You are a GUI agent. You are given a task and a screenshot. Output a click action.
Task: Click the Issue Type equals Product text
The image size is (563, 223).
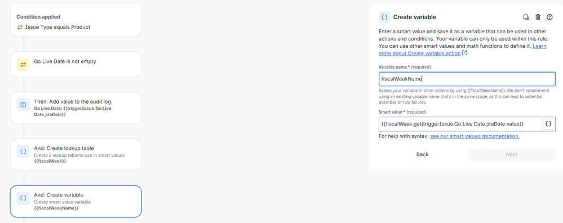(x=57, y=27)
